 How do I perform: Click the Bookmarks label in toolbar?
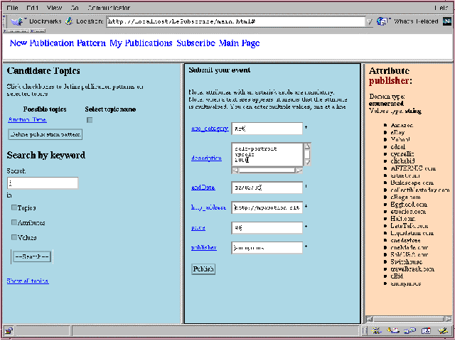click(45, 21)
